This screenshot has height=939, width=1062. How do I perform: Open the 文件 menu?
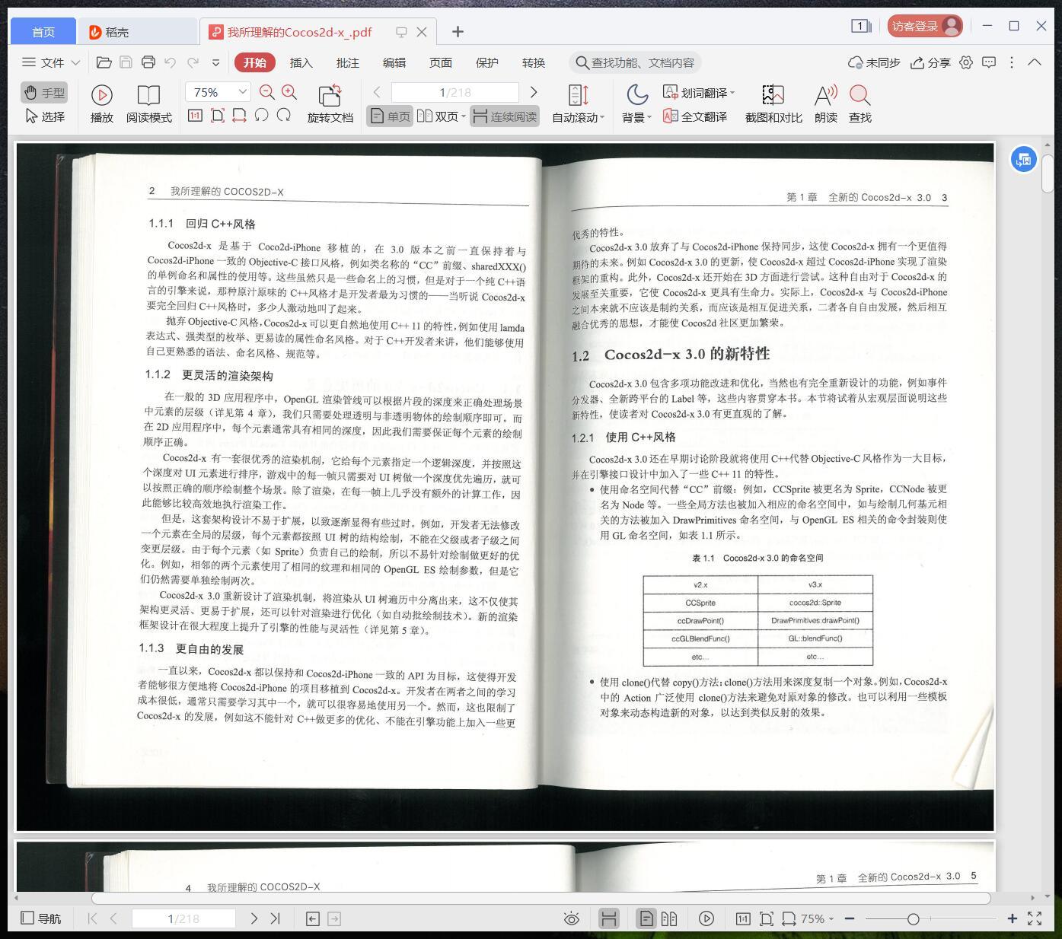click(x=50, y=62)
